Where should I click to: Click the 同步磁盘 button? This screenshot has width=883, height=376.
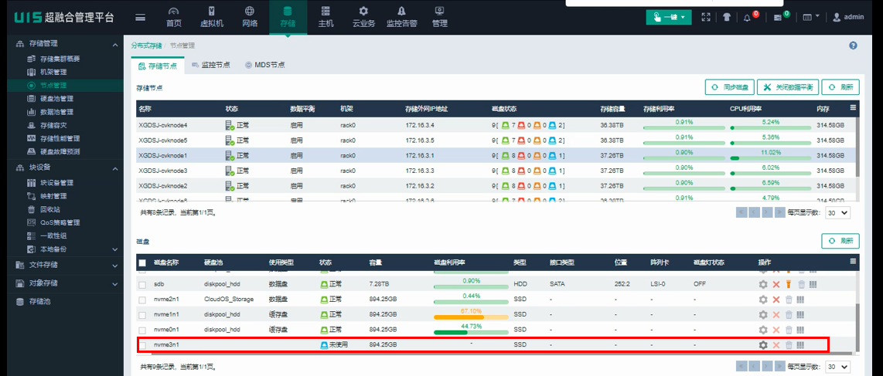click(728, 87)
